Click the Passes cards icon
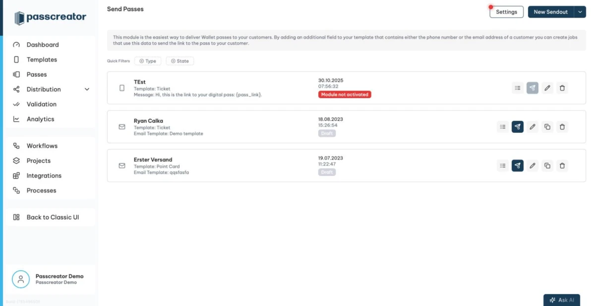This screenshot has height=306, width=595. coord(16,74)
